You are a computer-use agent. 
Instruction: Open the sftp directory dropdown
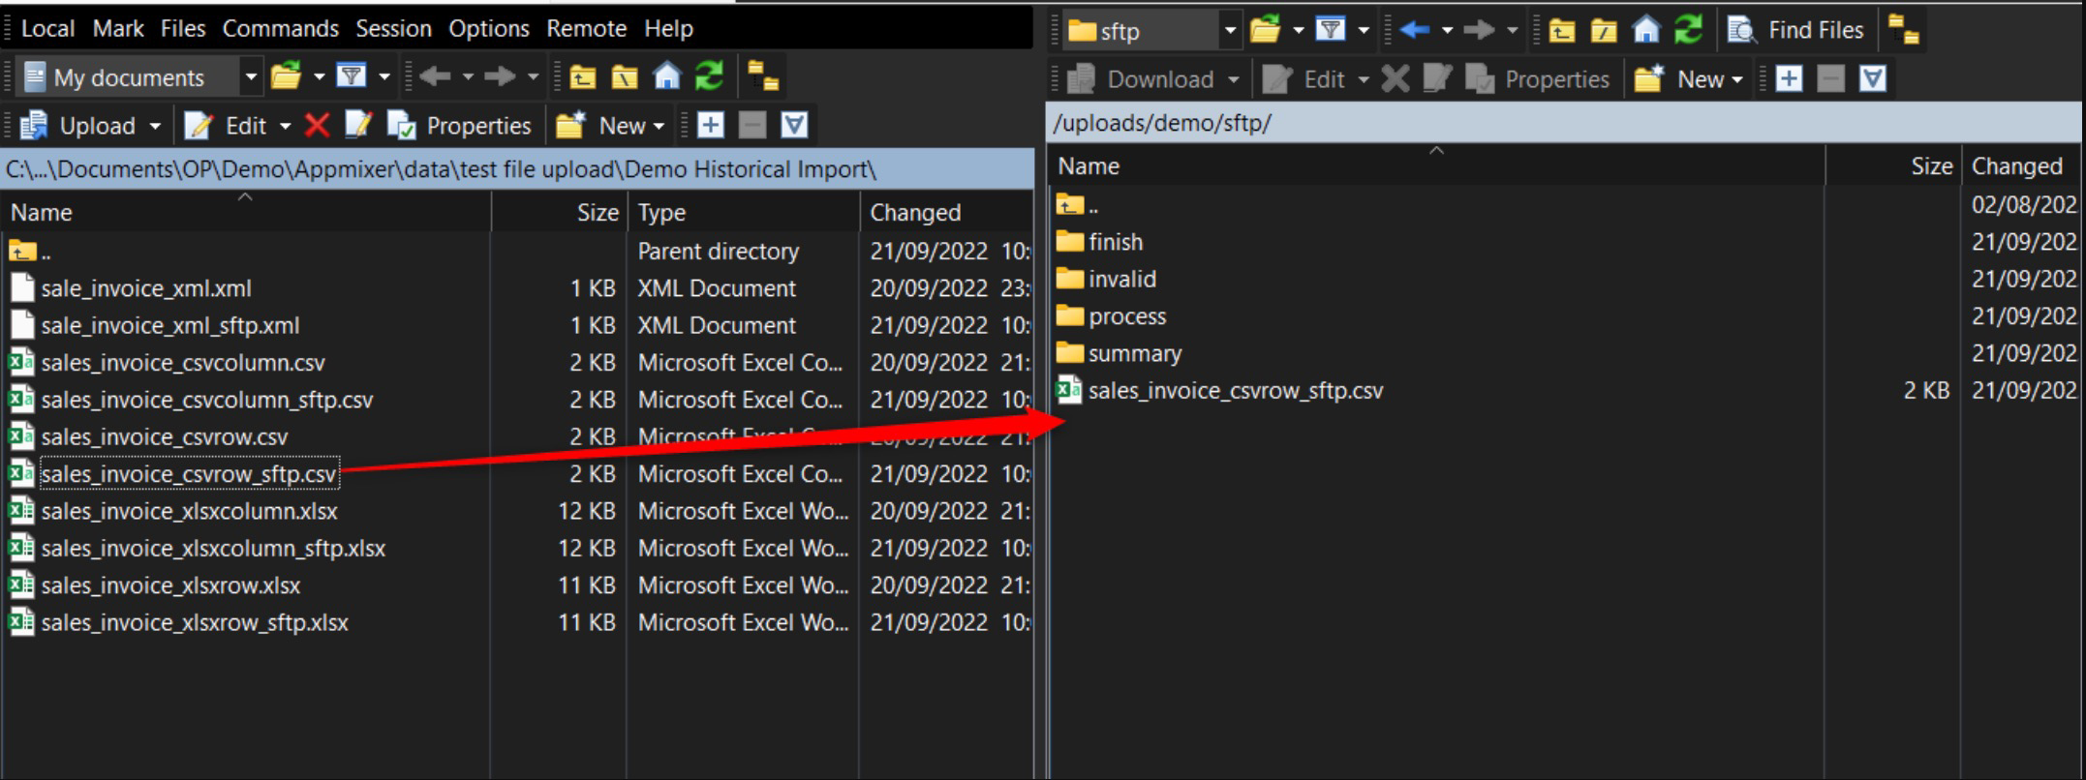(x=1229, y=30)
